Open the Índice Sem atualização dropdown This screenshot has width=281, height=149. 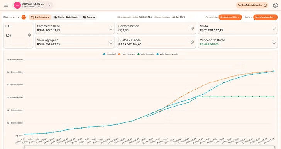(x=265, y=17)
